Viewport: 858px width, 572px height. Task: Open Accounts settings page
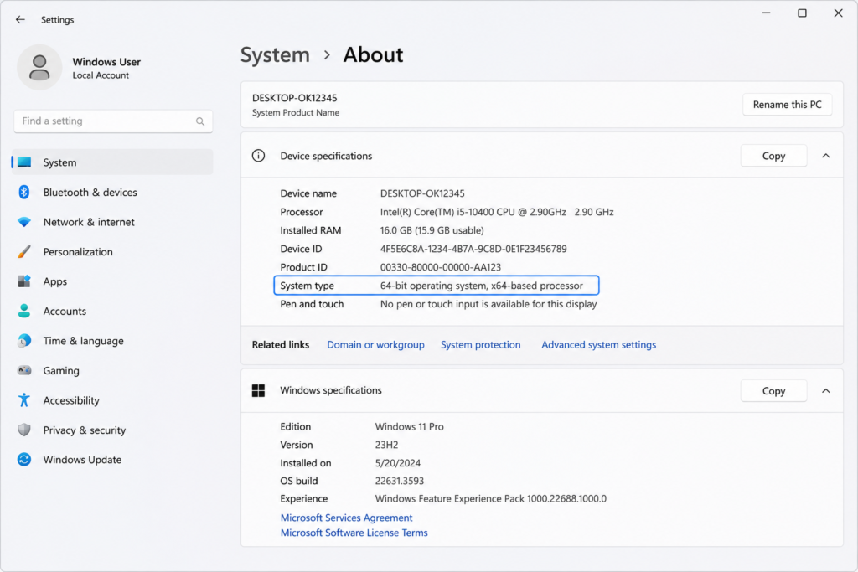pos(112,311)
